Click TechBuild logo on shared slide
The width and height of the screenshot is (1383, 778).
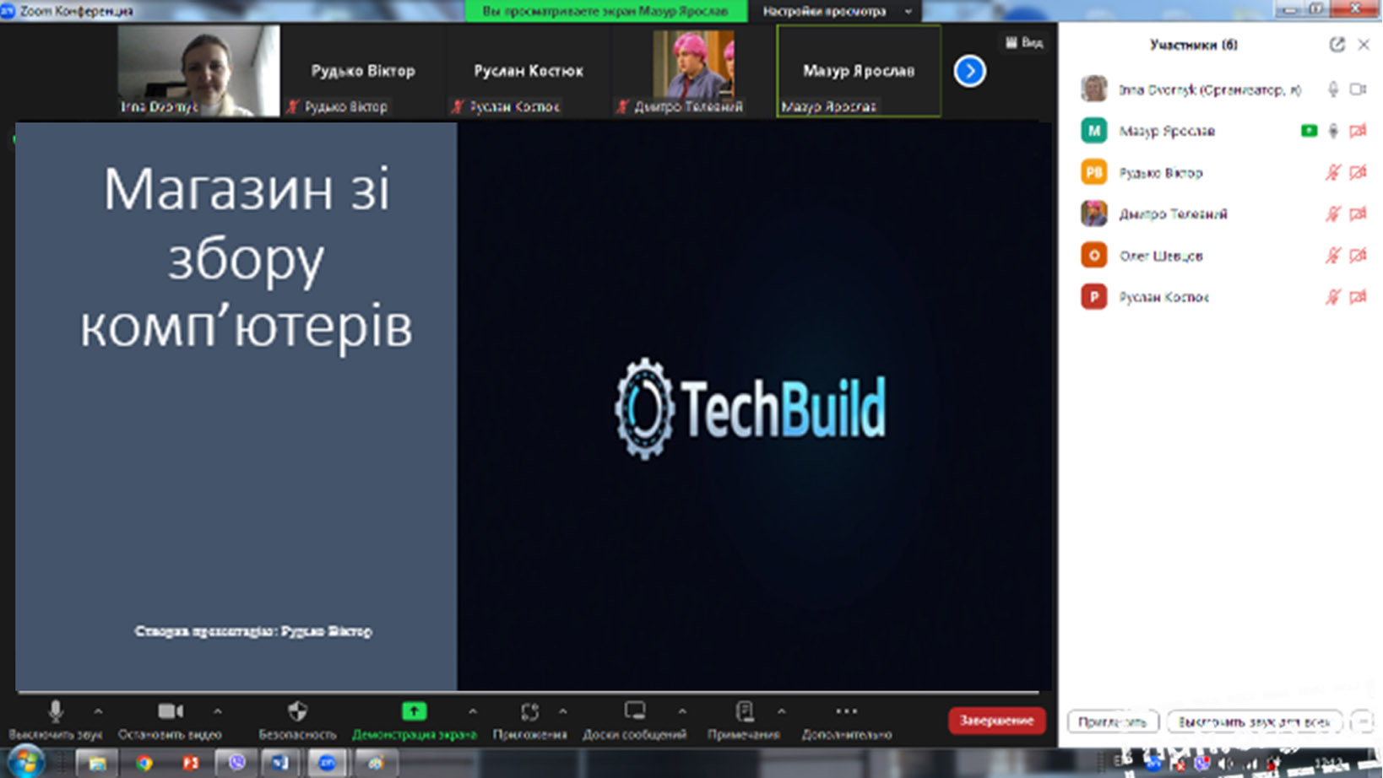(x=750, y=408)
